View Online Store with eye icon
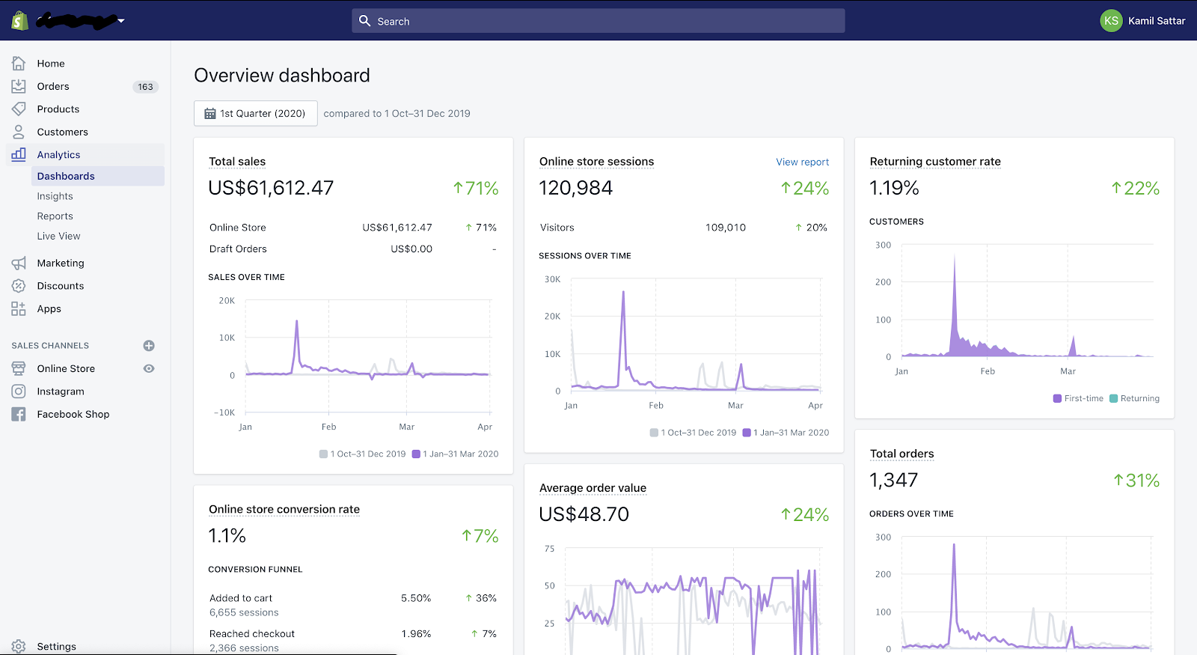Image resolution: width=1197 pixels, height=655 pixels. [149, 368]
